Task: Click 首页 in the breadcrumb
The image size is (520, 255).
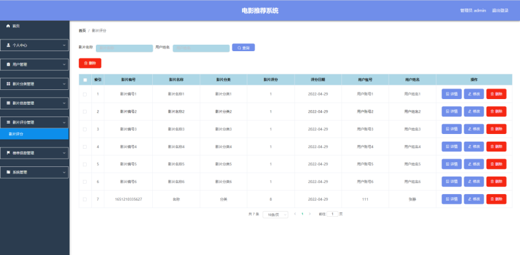Action: point(82,30)
